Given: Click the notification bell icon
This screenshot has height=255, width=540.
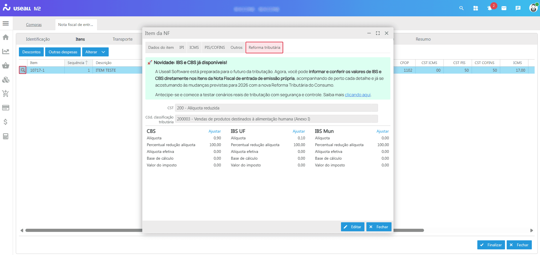Looking at the screenshot, I should pyautogui.click(x=490, y=8).
